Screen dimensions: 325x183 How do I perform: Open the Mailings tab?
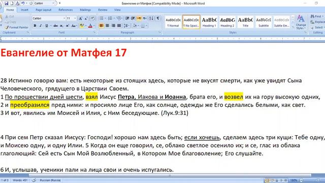(x=85, y=10)
